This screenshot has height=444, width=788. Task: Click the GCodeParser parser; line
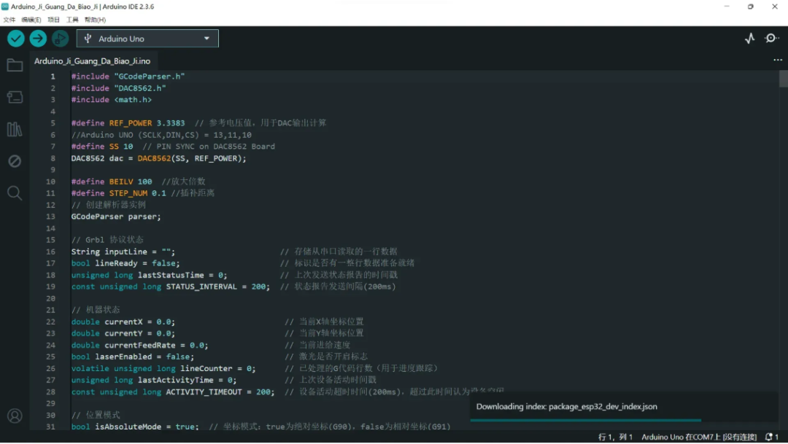(116, 217)
